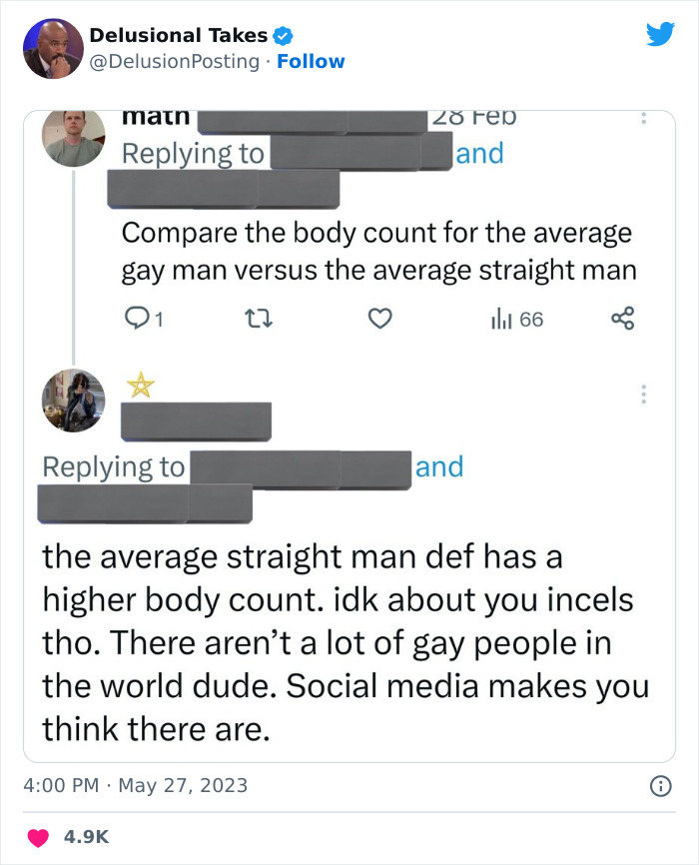Click the Follow link
699x865 pixels.
pyautogui.click(x=311, y=61)
